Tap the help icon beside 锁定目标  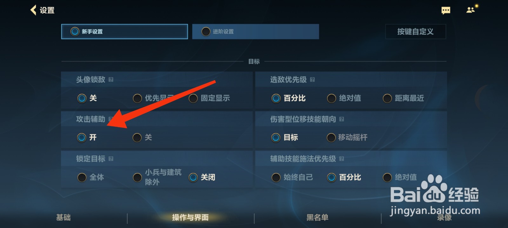[111, 159]
